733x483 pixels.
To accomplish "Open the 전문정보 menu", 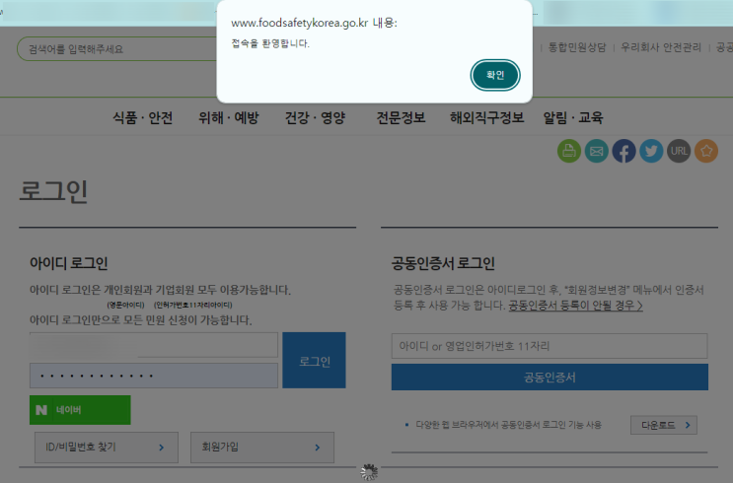I will point(402,117).
